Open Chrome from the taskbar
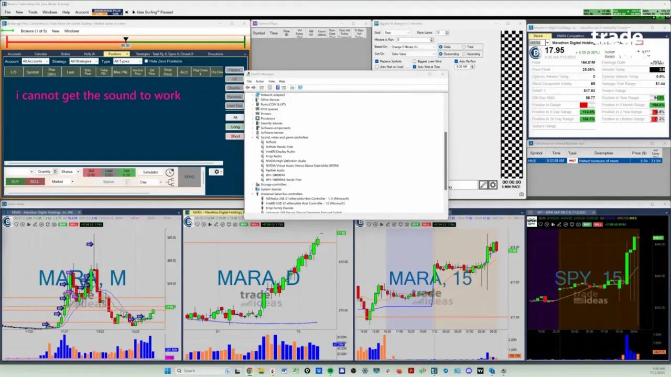671x377 pixels. [250, 371]
